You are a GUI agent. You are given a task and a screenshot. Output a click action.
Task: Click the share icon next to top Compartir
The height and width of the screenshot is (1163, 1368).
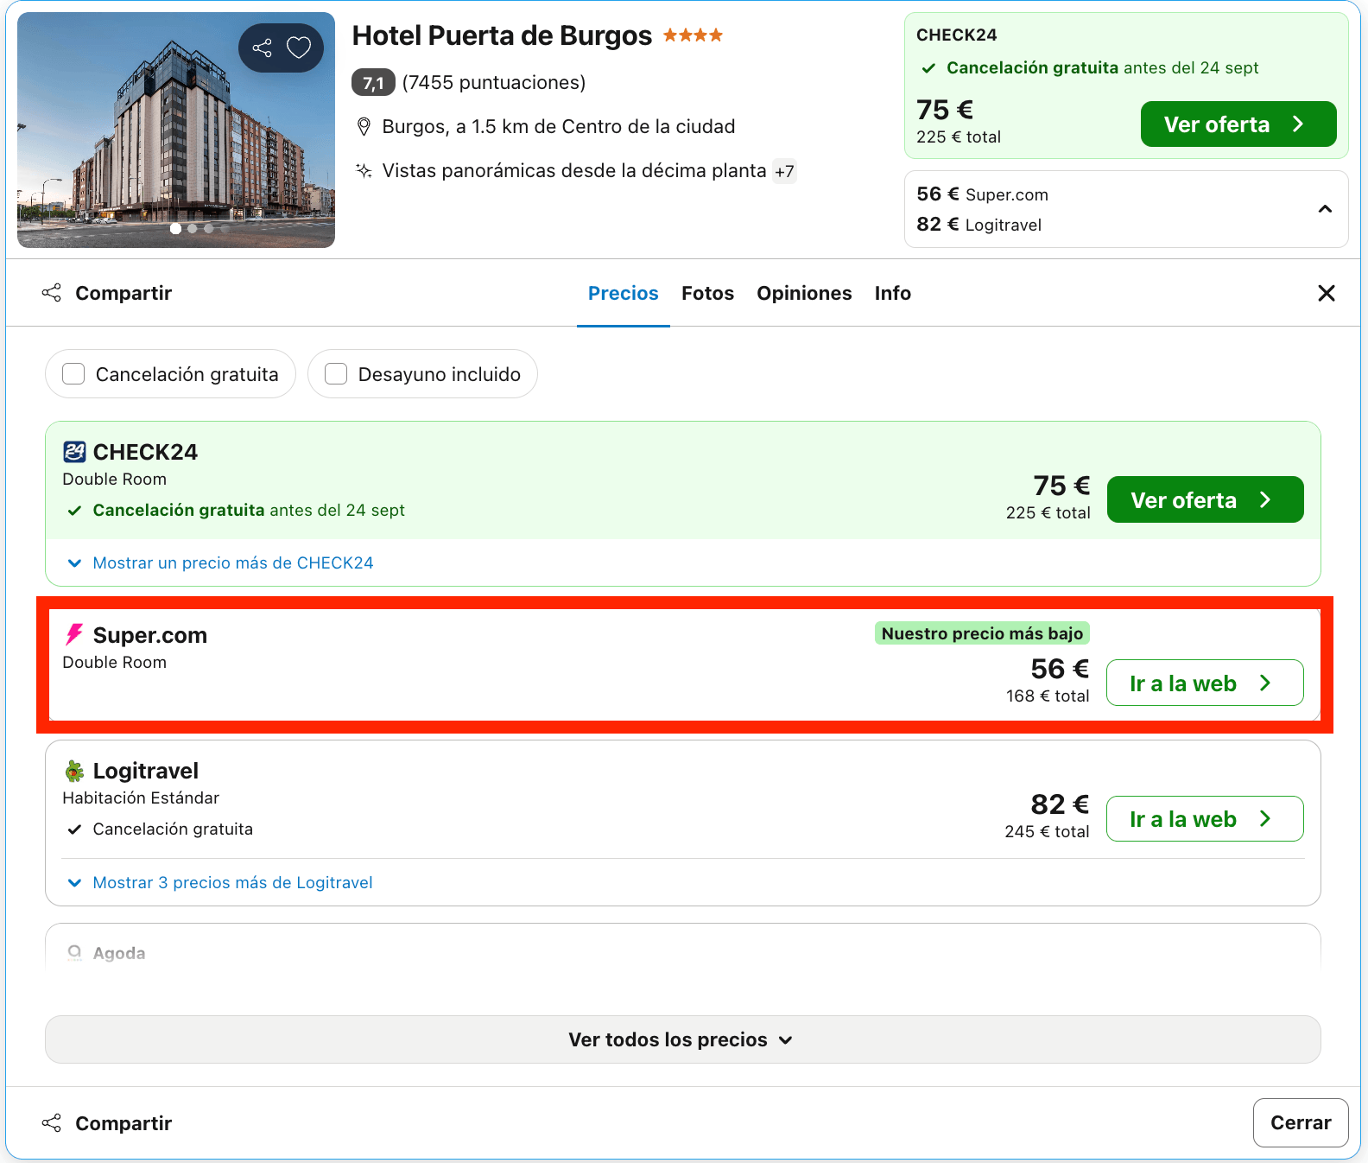tap(52, 293)
